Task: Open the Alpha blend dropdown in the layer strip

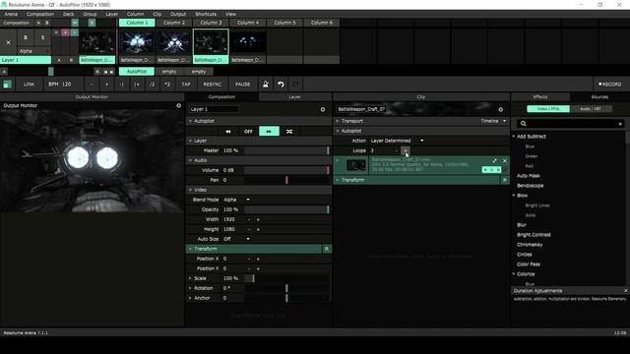Action: (34, 51)
